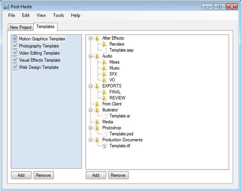The image size is (241, 191).
Task: Click the Template.rtf document icon
Action: coord(105,146)
